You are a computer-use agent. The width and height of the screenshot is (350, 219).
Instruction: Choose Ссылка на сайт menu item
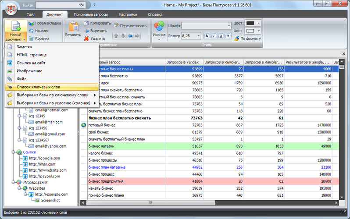[52, 63]
